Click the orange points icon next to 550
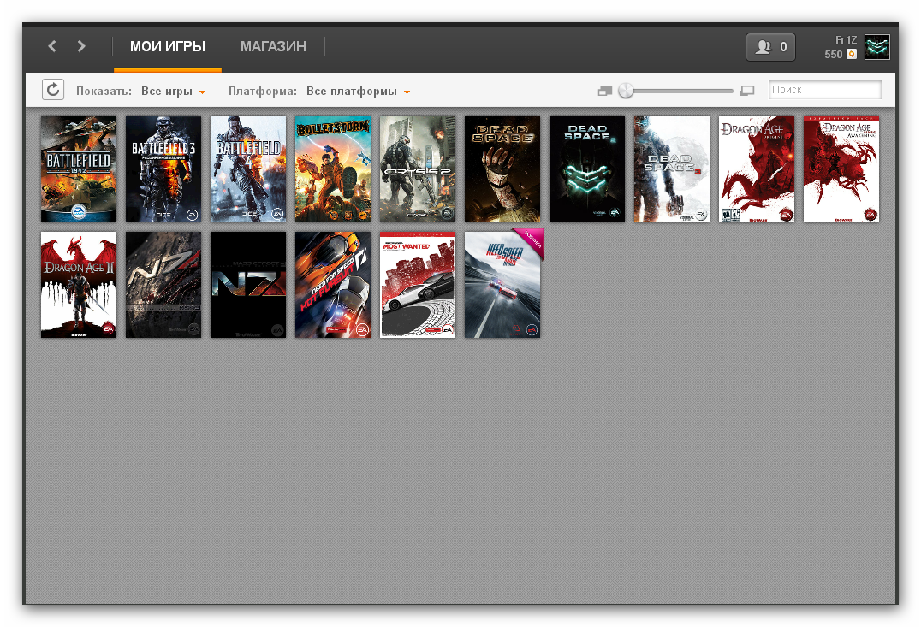The height and width of the screenshot is (627, 921). coord(851,54)
